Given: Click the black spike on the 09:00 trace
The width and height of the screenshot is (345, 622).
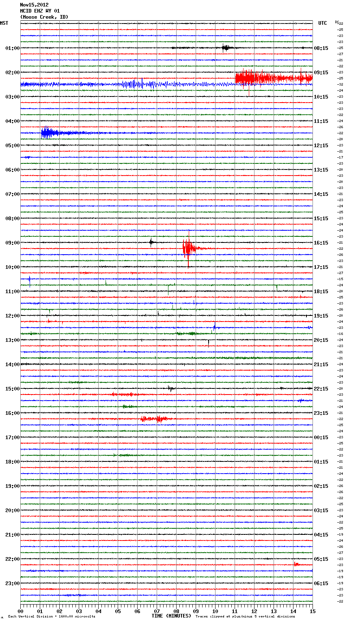Looking at the screenshot, I should point(151,242).
